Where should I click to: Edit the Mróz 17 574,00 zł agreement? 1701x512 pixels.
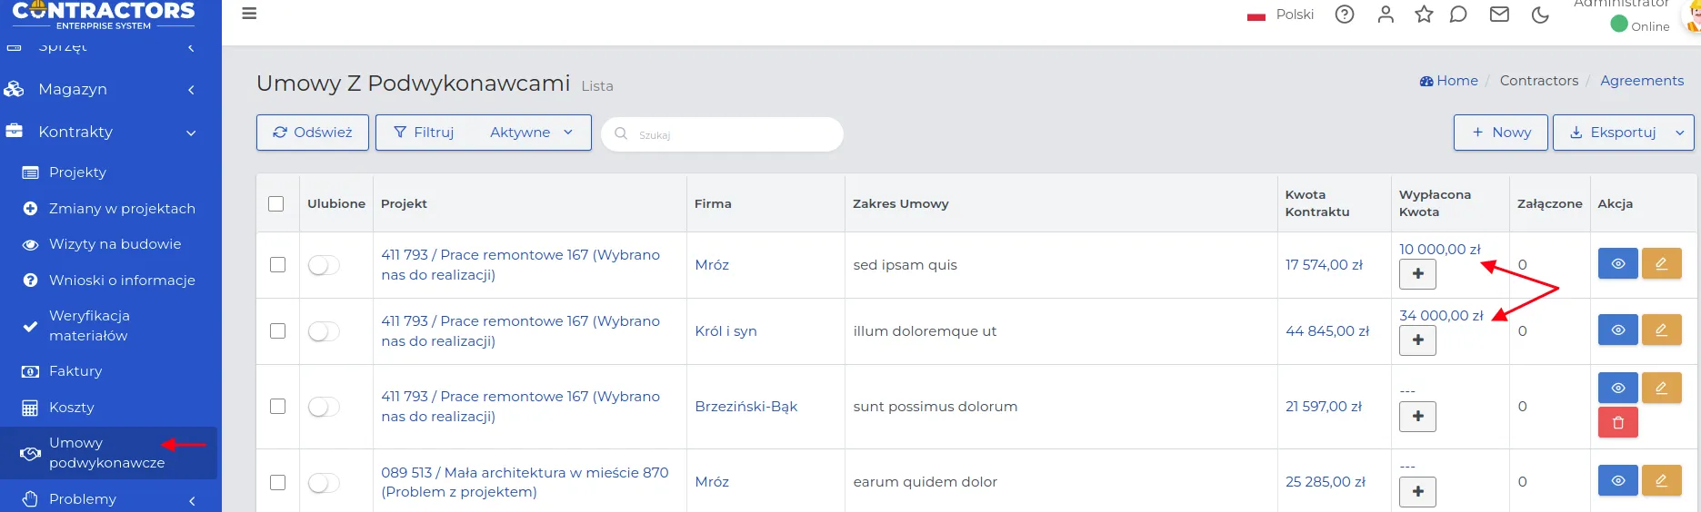pyautogui.click(x=1662, y=264)
